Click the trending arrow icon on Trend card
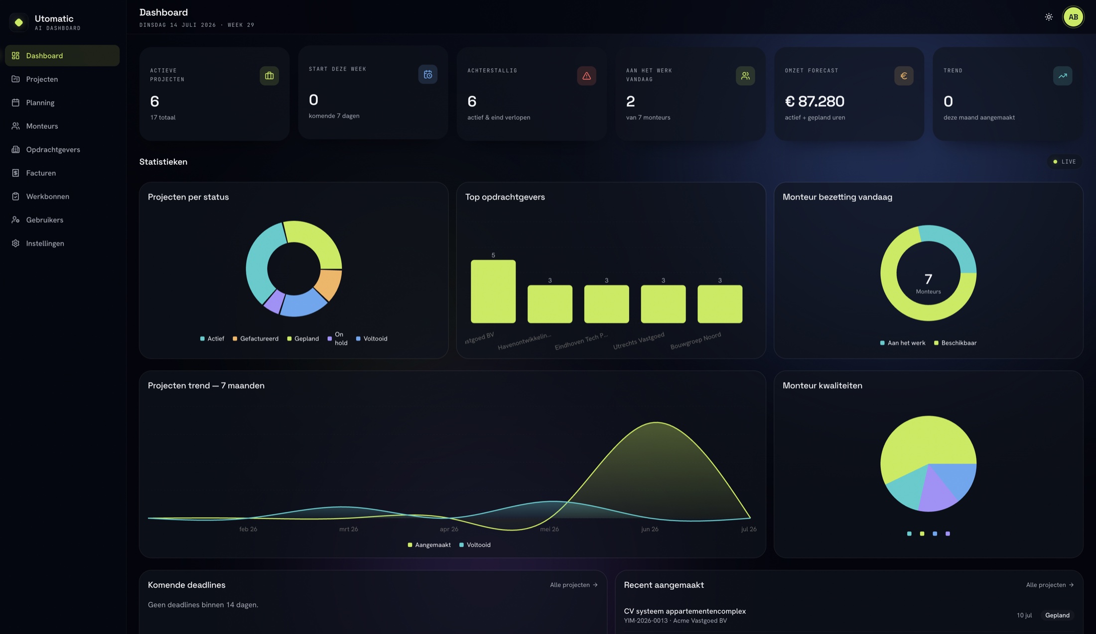The width and height of the screenshot is (1096, 634). [x=1063, y=76]
